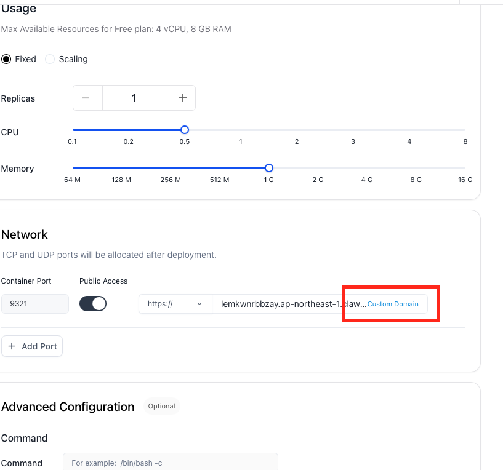Set CPU slider to the 0.1 mark
The height and width of the screenshot is (470, 503).
pos(73,130)
